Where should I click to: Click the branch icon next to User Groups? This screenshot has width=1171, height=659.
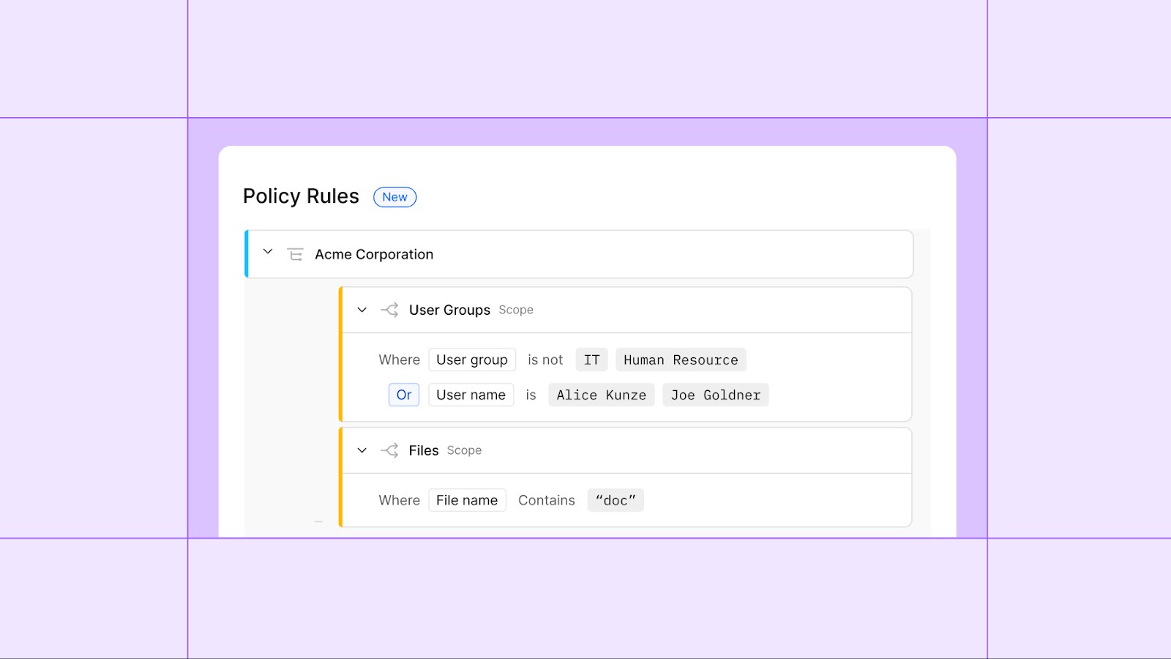(389, 310)
